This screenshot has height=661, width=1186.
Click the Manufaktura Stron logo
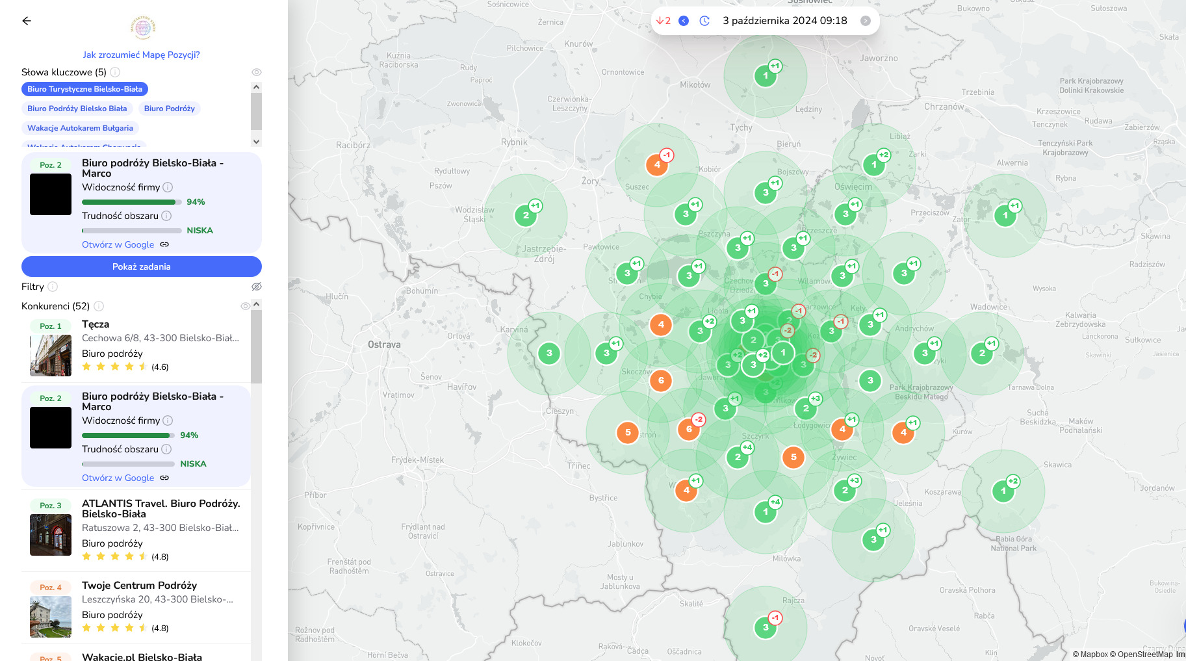pos(141,27)
